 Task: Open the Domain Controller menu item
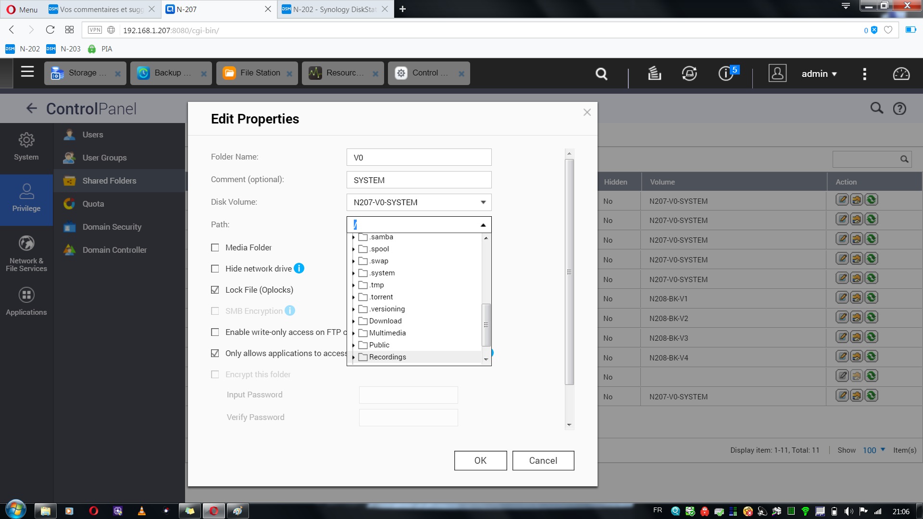click(x=119, y=250)
